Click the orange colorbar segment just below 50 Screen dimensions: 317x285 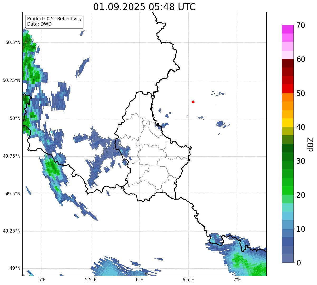click(x=287, y=97)
